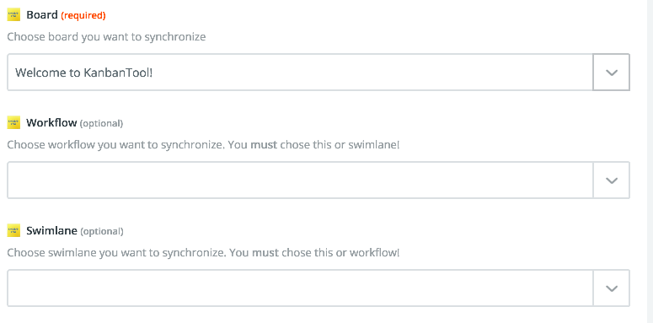This screenshot has width=653, height=323.
Task: Click '(optional)' next to Workflow
Action: tap(101, 124)
